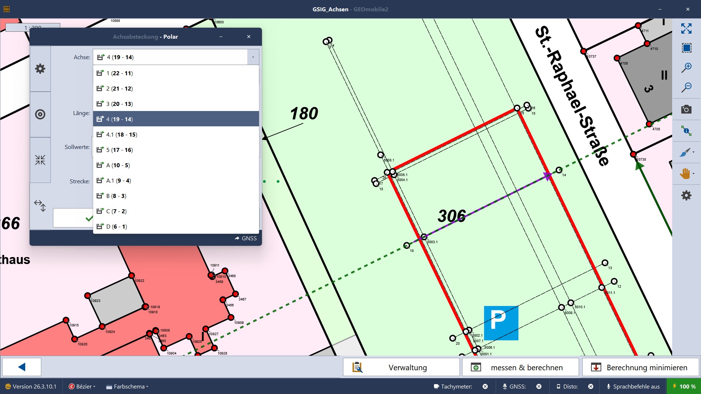The height and width of the screenshot is (394, 701).
Task: Open dialog settings gear in Achsabsteckung
Action: pyautogui.click(x=40, y=69)
